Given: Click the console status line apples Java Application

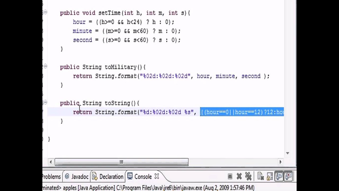Looking at the screenshot, I should coord(148,188).
